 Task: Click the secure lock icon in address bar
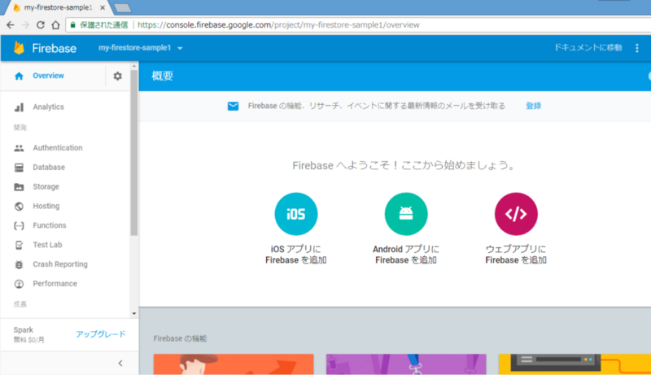[x=73, y=25]
